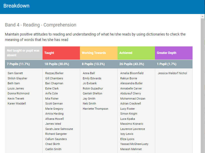Select pupil Qantah Shelton
The width and height of the screenshot is (205, 153).
pyautogui.click(x=92, y=93)
